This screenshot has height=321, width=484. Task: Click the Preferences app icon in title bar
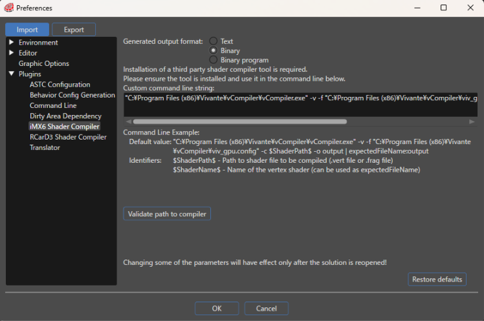click(x=8, y=8)
